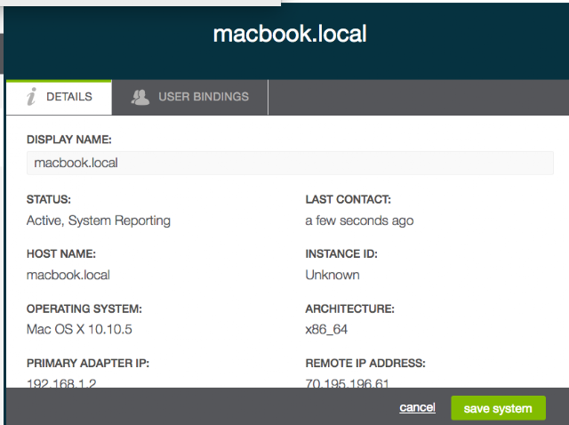This screenshot has height=425, width=569.
Task: Select the macbook.local dialog title
Action: 290,34
